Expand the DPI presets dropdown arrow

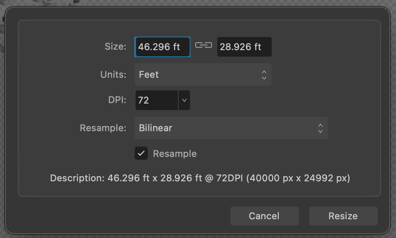pyautogui.click(x=184, y=100)
